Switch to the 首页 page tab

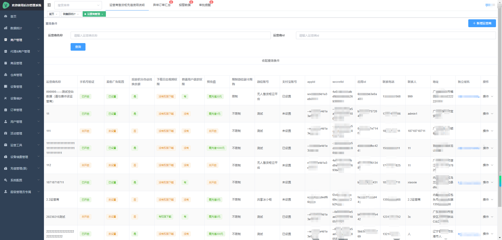pos(52,14)
